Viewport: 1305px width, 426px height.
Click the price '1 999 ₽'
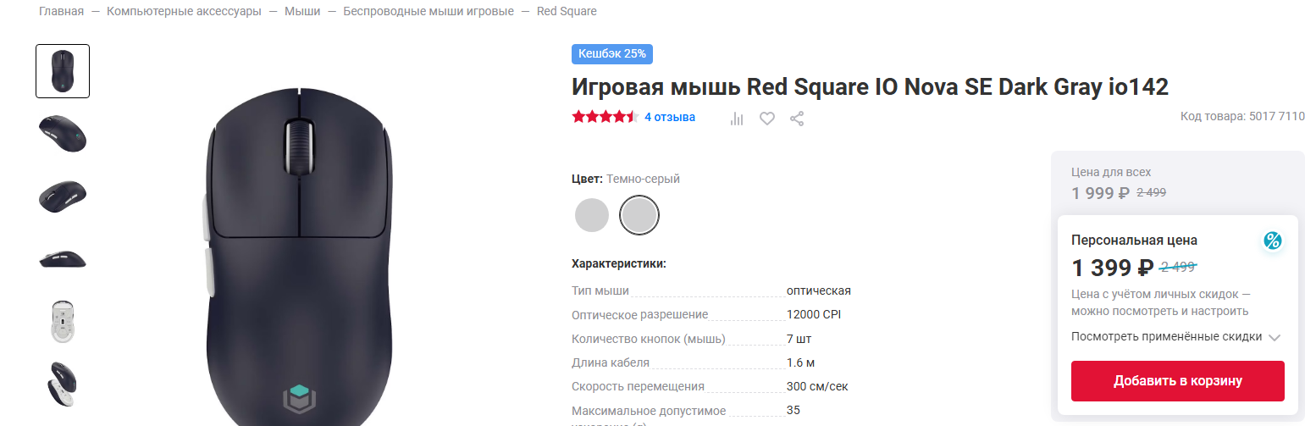click(1100, 192)
